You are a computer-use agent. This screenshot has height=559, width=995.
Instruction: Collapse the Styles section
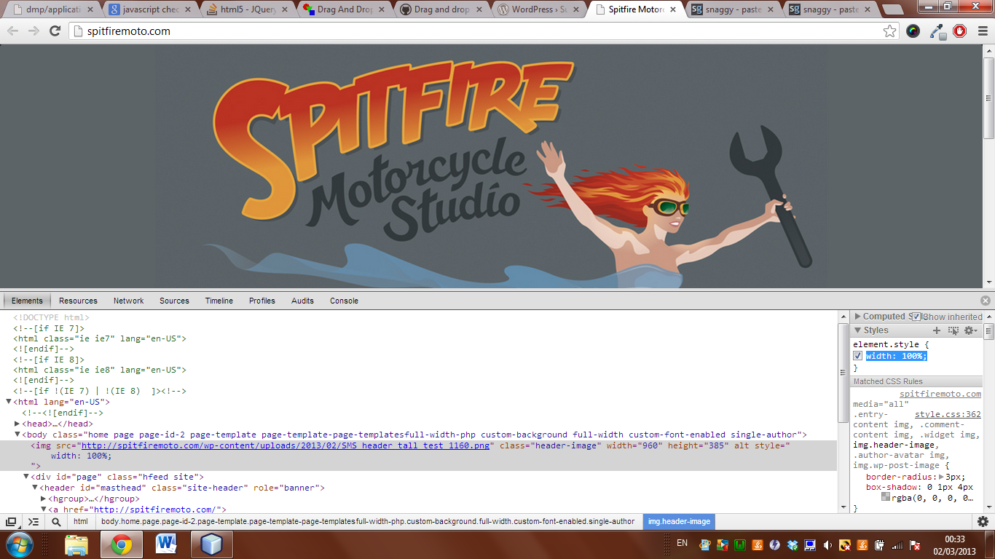pos(857,330)
